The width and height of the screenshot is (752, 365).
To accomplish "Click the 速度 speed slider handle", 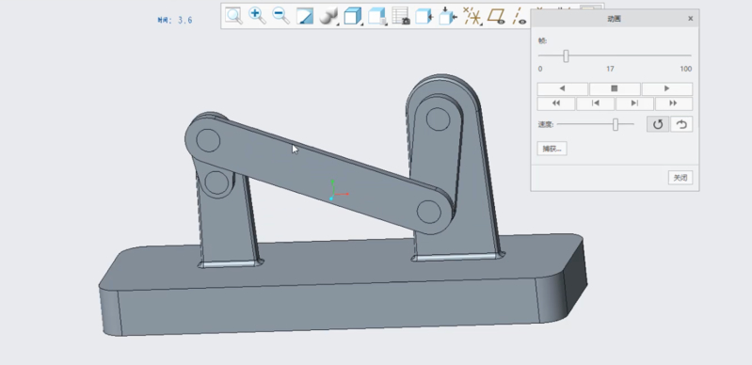I will tap(616, 125).
